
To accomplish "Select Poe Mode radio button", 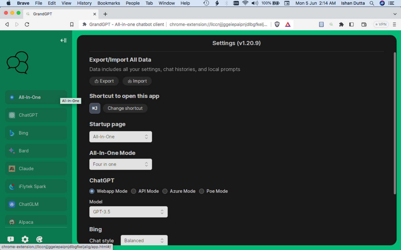I will (201, 191).
